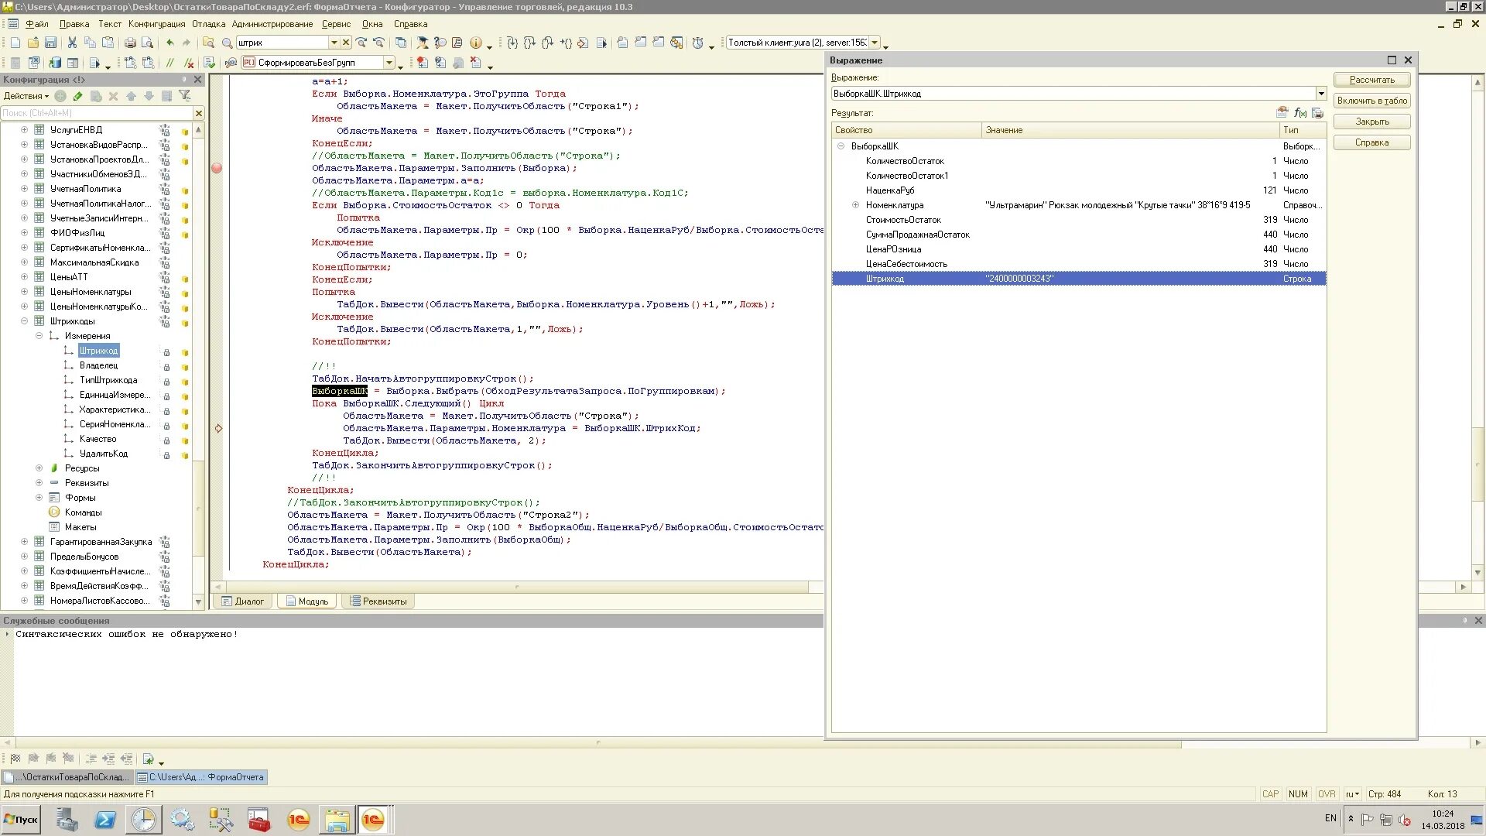
Task: Toggle the NUM indicator in status bar
Action: 1298,794
